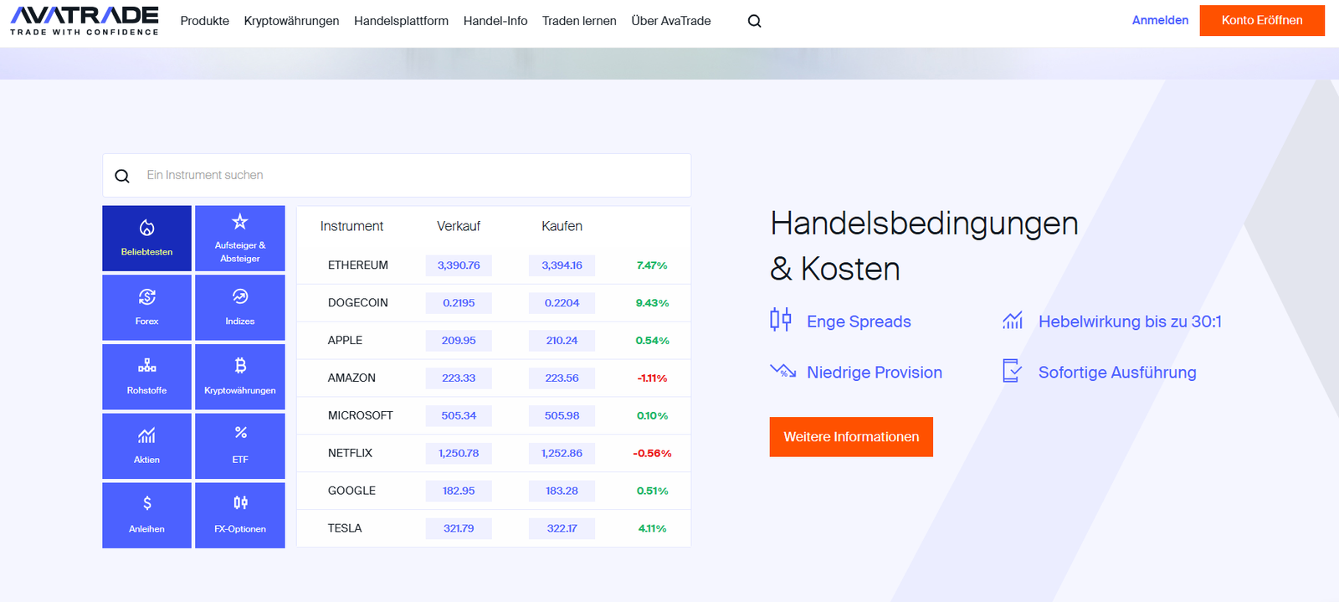This screenshot has width=1339, height=602.
Task: Open the Indizes chart icon tile
Action: click(240, 307)
